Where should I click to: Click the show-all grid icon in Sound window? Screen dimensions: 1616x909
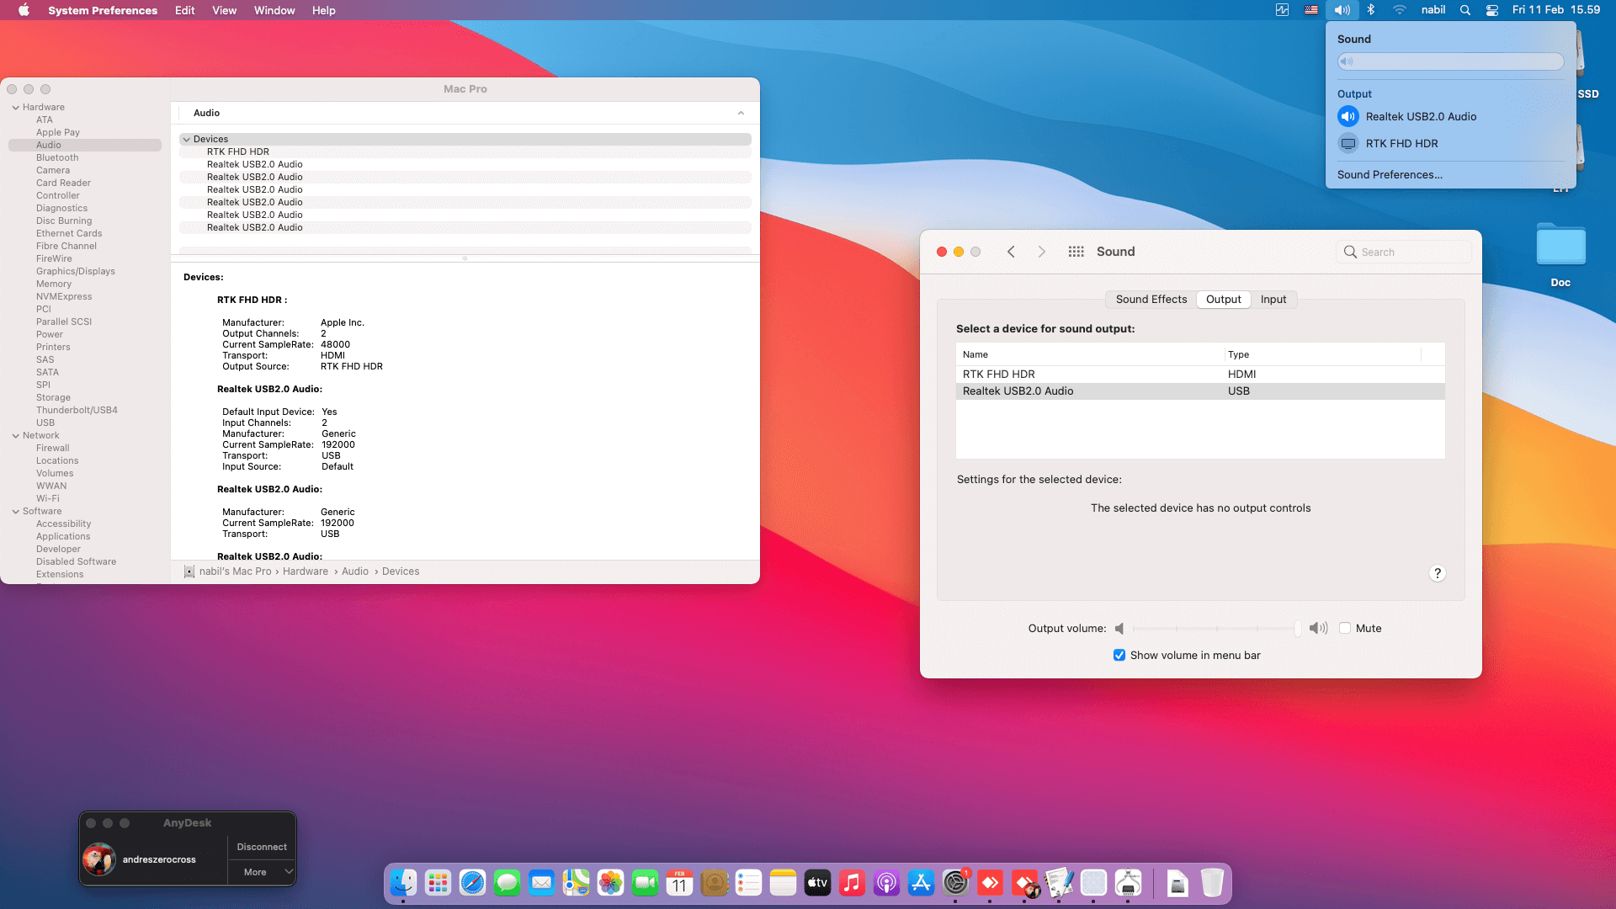point(1076,252)
